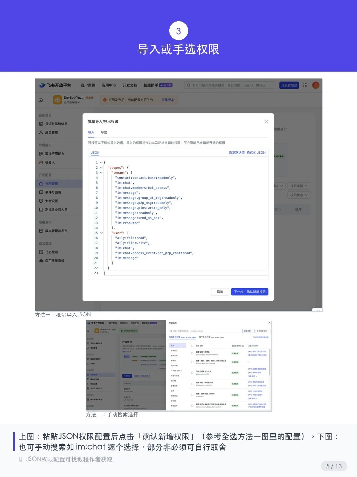Check the acs:access_record:write permission row

pyautogui.click(x=192, y=362)
